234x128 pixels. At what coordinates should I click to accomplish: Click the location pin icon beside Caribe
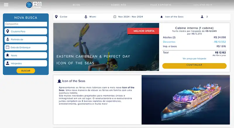pyautogui.click(x=56, y=17)
